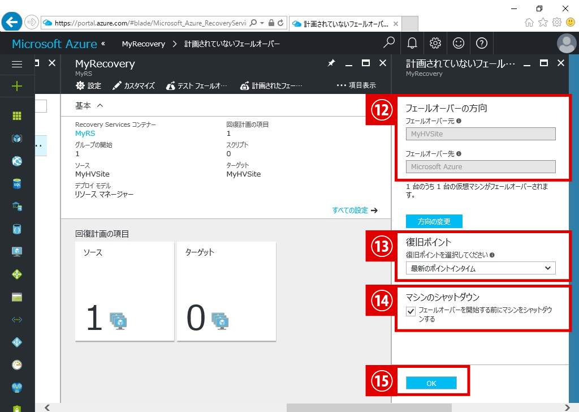Viewport: 579px width, 412px height.
Task: Click the horizontal scrollbar right arrow
Action: point(567,407)
